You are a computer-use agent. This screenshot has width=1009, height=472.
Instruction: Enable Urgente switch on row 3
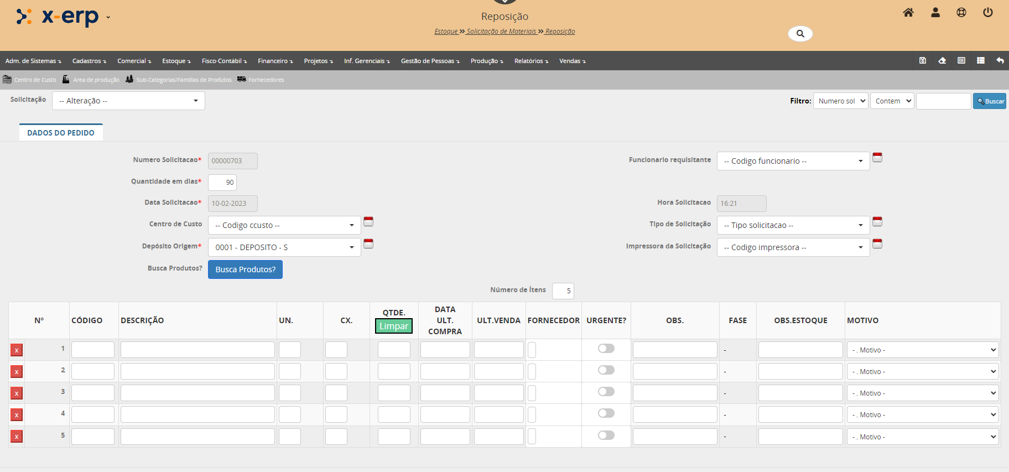[x=606, y=392]
